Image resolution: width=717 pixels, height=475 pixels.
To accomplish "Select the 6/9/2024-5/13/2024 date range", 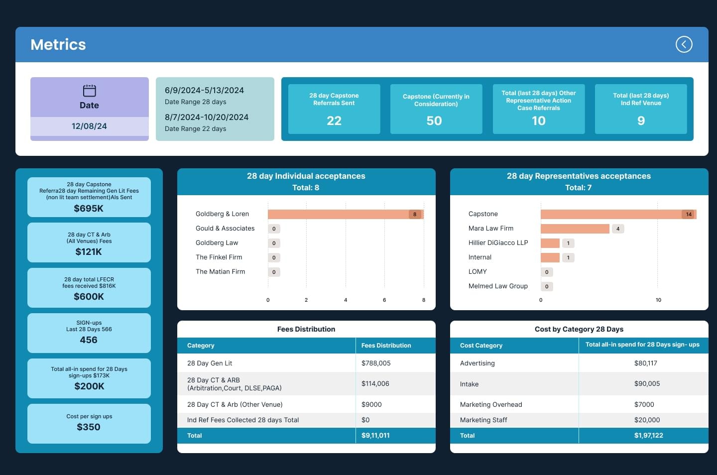I will coord(204,90).
